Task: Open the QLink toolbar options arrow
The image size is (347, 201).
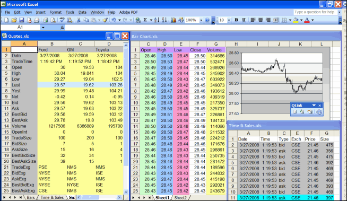Action: point(314,105)
